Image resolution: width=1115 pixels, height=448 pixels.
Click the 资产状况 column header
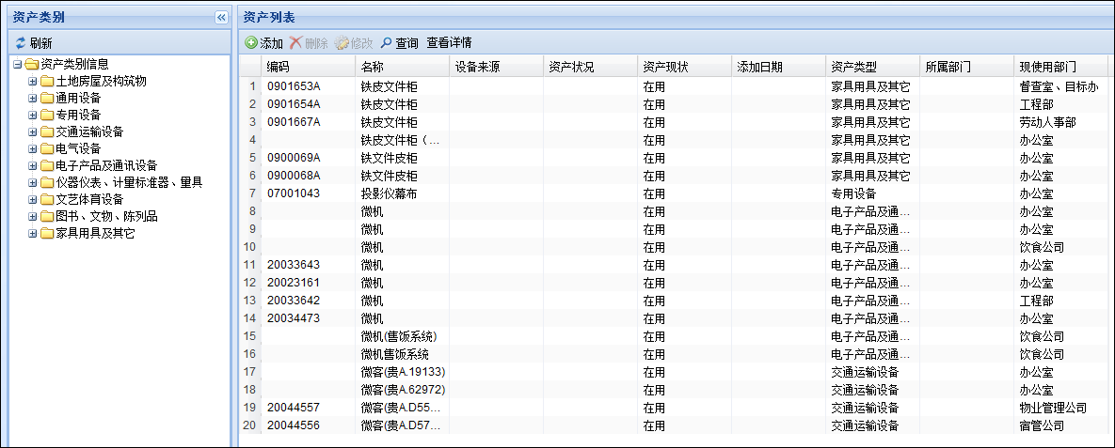coord(590,67)
